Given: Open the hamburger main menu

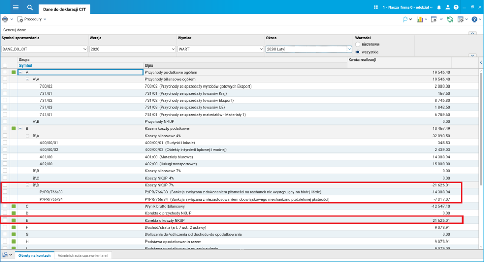Looking at the screenshot, I should [16, 7].
